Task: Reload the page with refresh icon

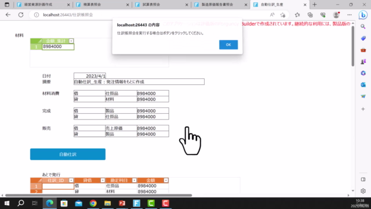Action: coord(21,15)
